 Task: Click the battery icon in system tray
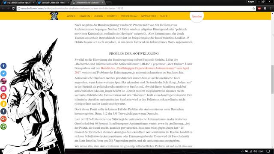pos(247,151)
